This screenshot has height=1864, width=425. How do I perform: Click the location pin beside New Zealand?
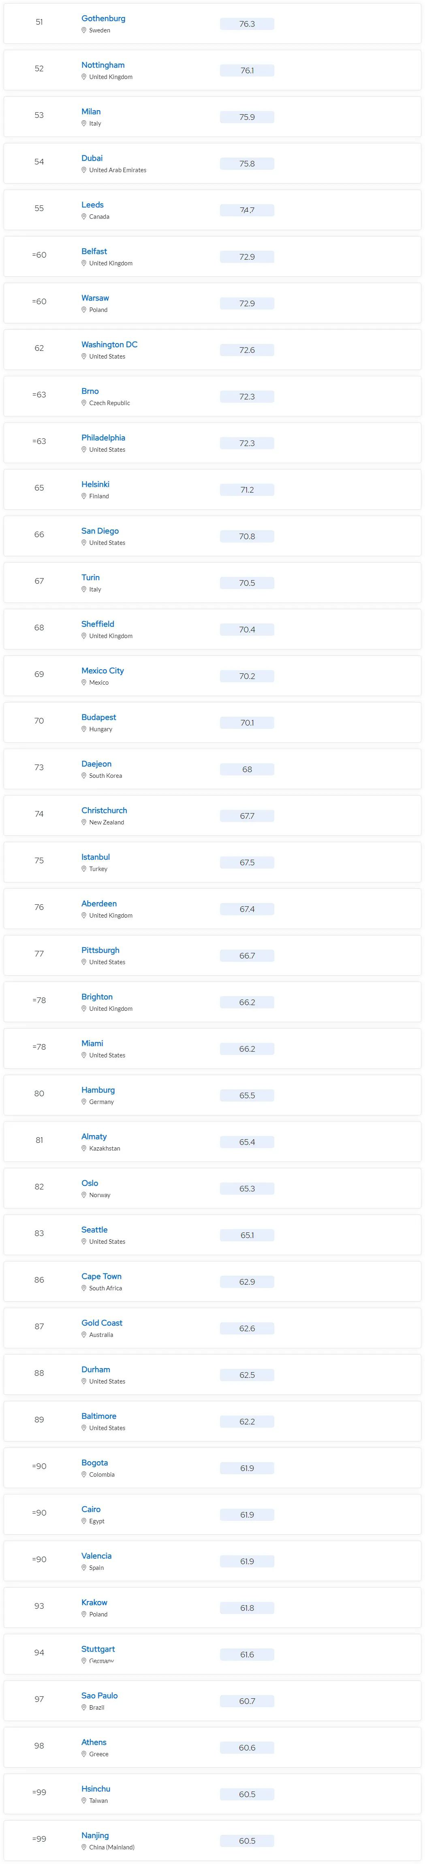[84, 822]
